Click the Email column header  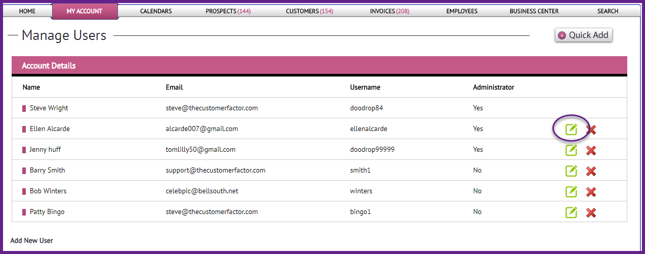point(174,87)
